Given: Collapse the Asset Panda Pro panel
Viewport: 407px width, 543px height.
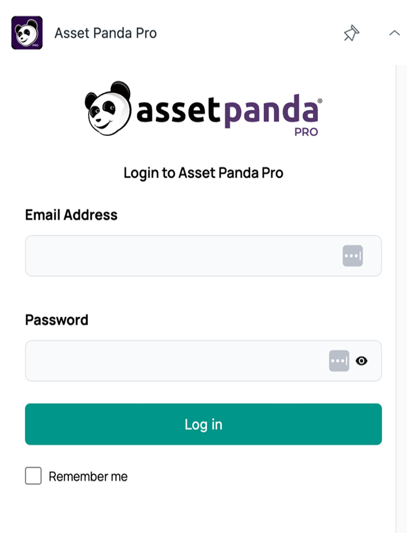Looking at the screenshot, I should click(394, 33).
